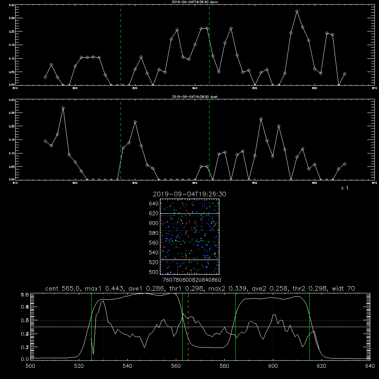Click 540 on the profile plot x-axis
Image resolution: width=379 pixels, height=379 pixels.
[x=127, y=366]
